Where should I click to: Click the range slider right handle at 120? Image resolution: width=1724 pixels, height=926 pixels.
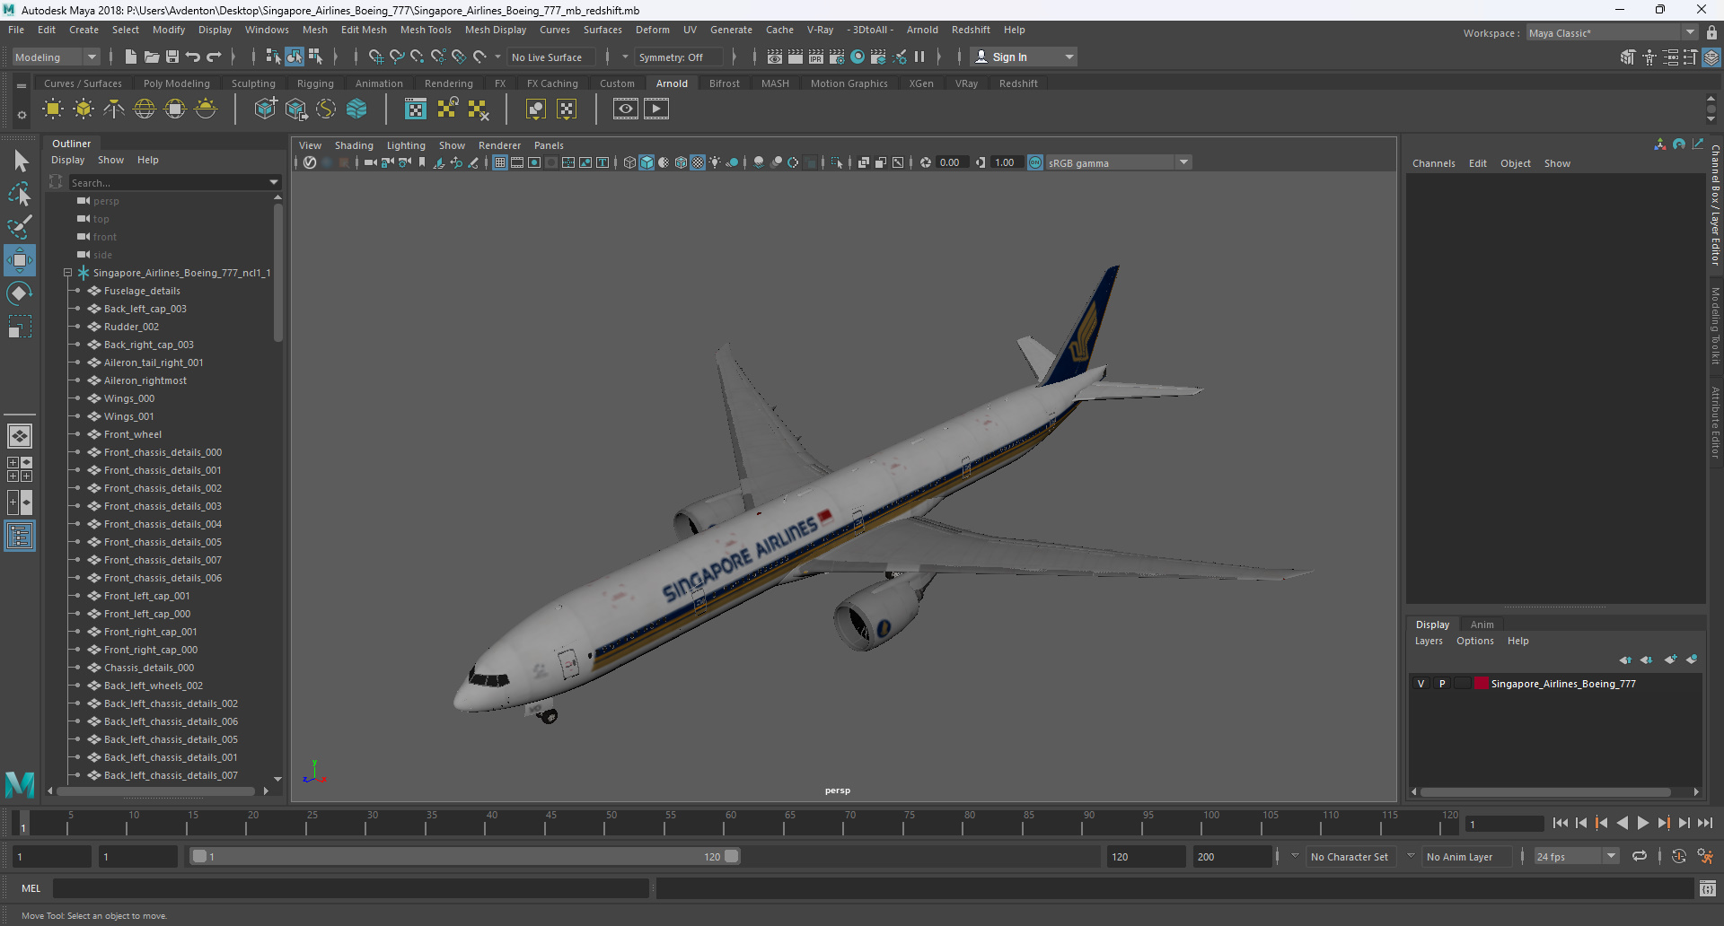tap(732, 856)
